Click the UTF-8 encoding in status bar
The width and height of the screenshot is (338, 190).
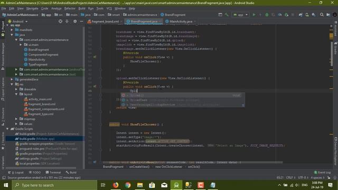pos(303,177)
